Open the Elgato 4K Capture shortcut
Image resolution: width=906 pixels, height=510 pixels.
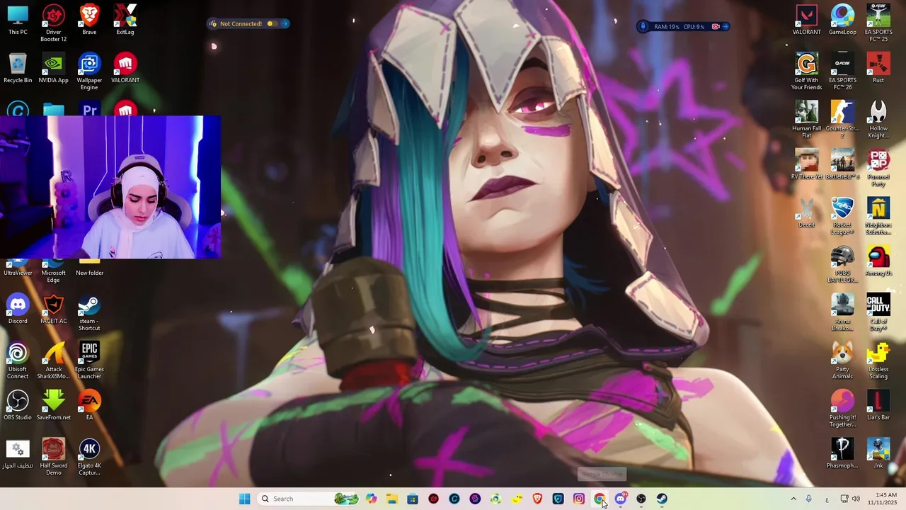point(89,457)
